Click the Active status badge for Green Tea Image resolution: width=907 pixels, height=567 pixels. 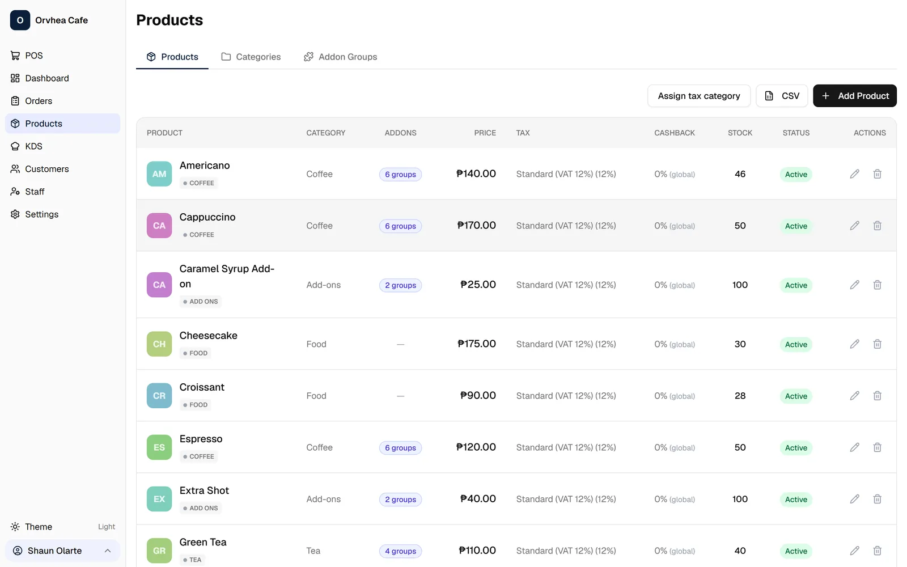[x=796, y=551]
